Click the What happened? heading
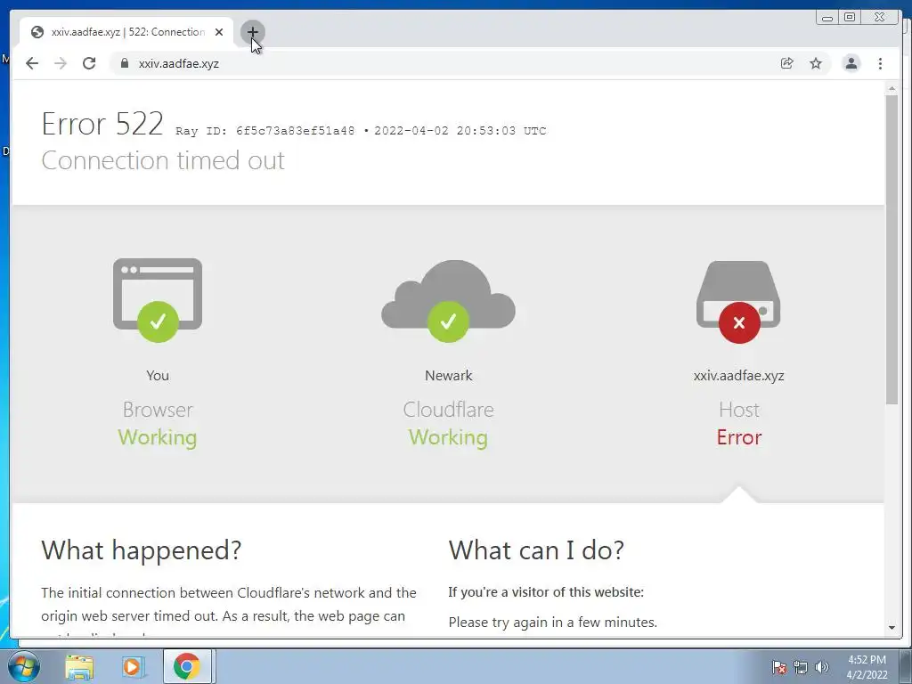The width and height of the screenshot is (912, 684). [142, 550]
